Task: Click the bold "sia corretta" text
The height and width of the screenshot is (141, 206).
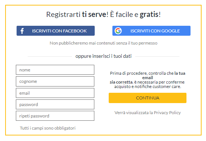Action: click(121, 82)
